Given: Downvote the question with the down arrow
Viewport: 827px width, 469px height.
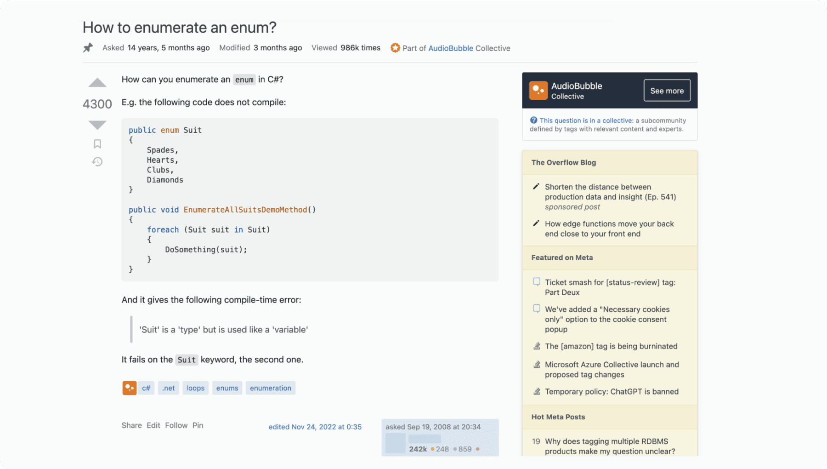Looking at the screenshot, I should pyautogui.click(x=97, y=125).
